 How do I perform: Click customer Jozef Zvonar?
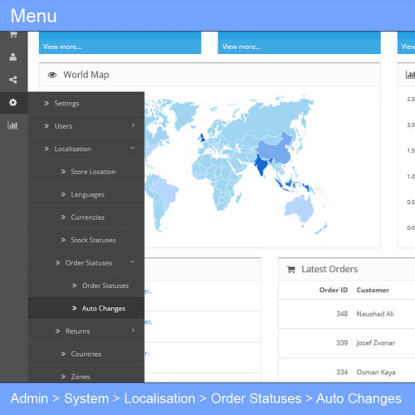point(375,343)
